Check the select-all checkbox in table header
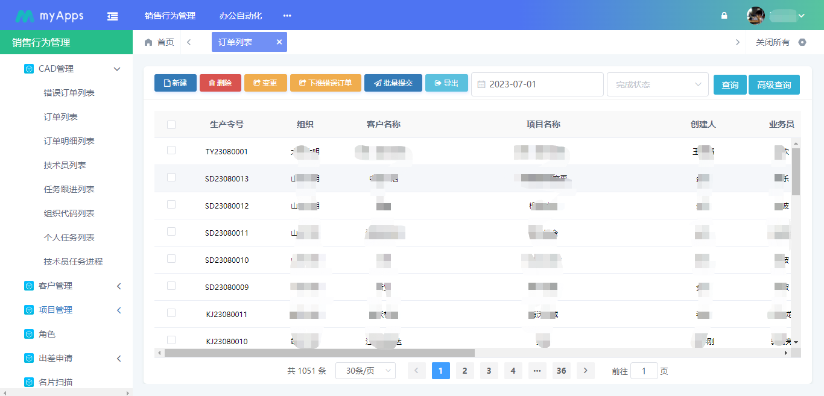Image resolution: width=824 pixels, height=396 pixels. coord(171,124)
